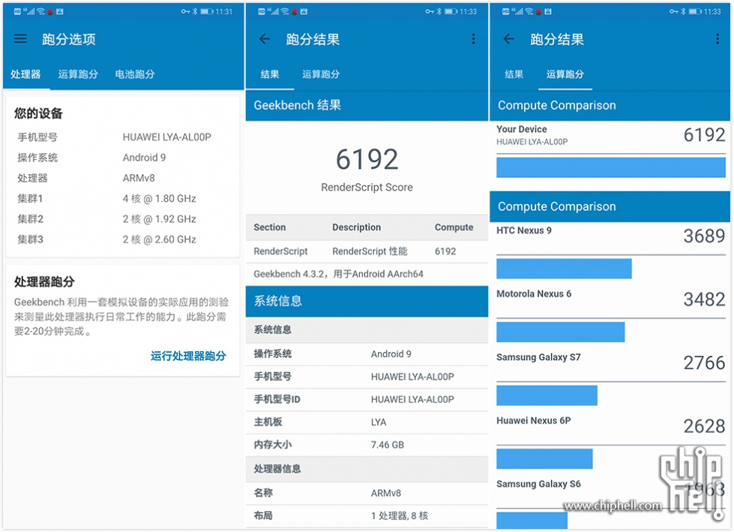This screenshot has height=532, width=734.
Task: Open the 运算跑分 tab above Geekbench 结果
Action: pyautogui.click(x=321, y=74)
